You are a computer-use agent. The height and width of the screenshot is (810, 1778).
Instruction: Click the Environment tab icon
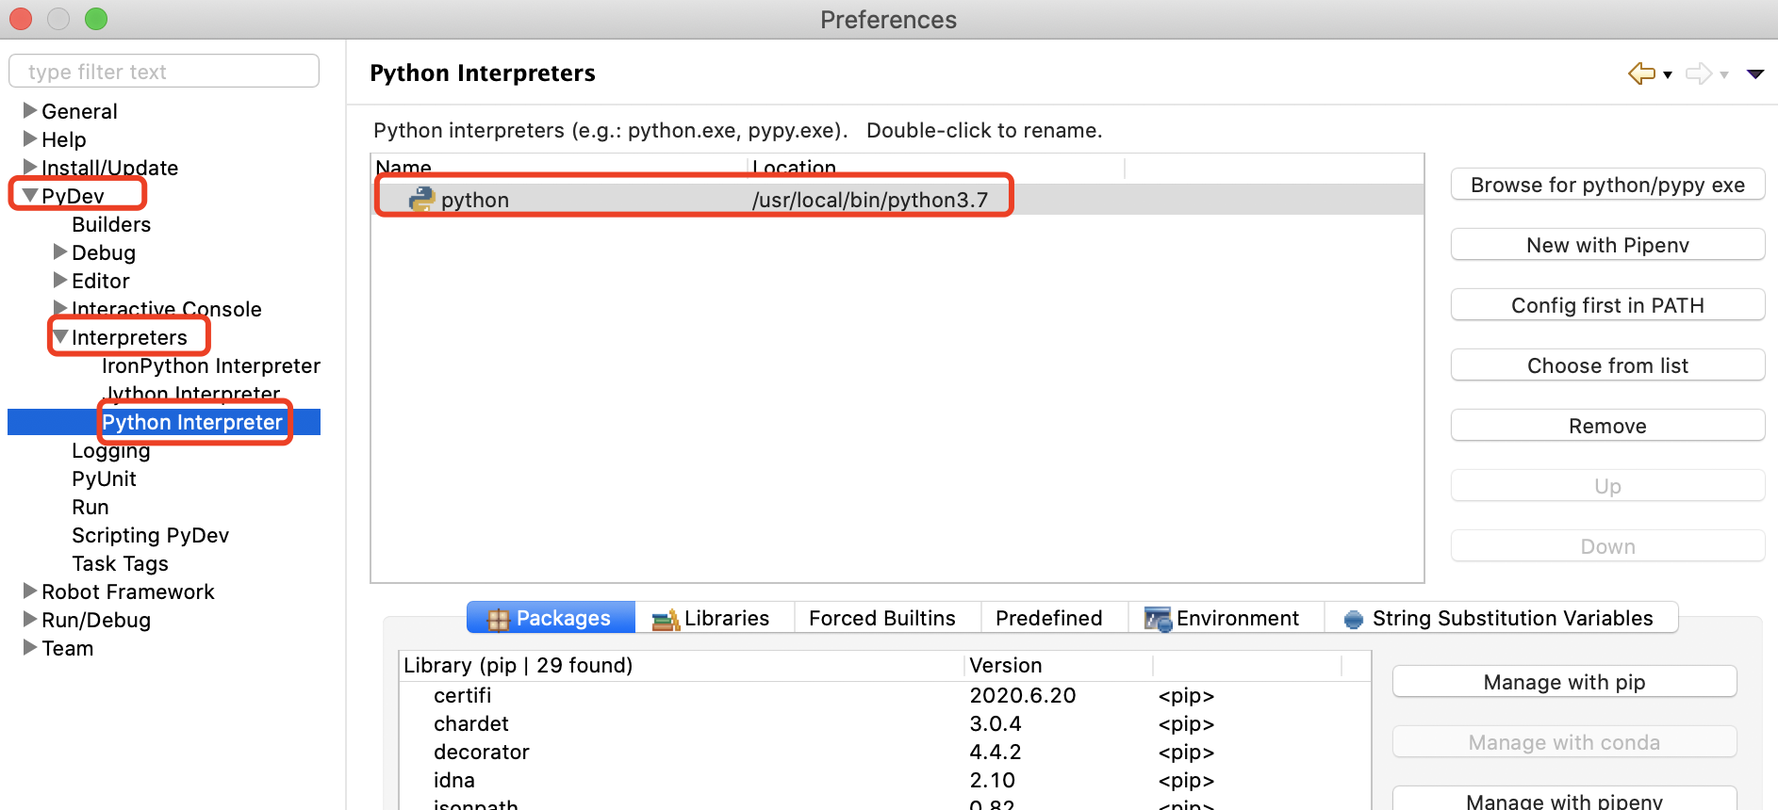pyautogui.click(x=1158, y=619)
